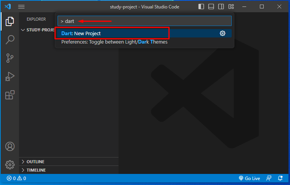Open the Accounts menu icon

coord(10,146)
